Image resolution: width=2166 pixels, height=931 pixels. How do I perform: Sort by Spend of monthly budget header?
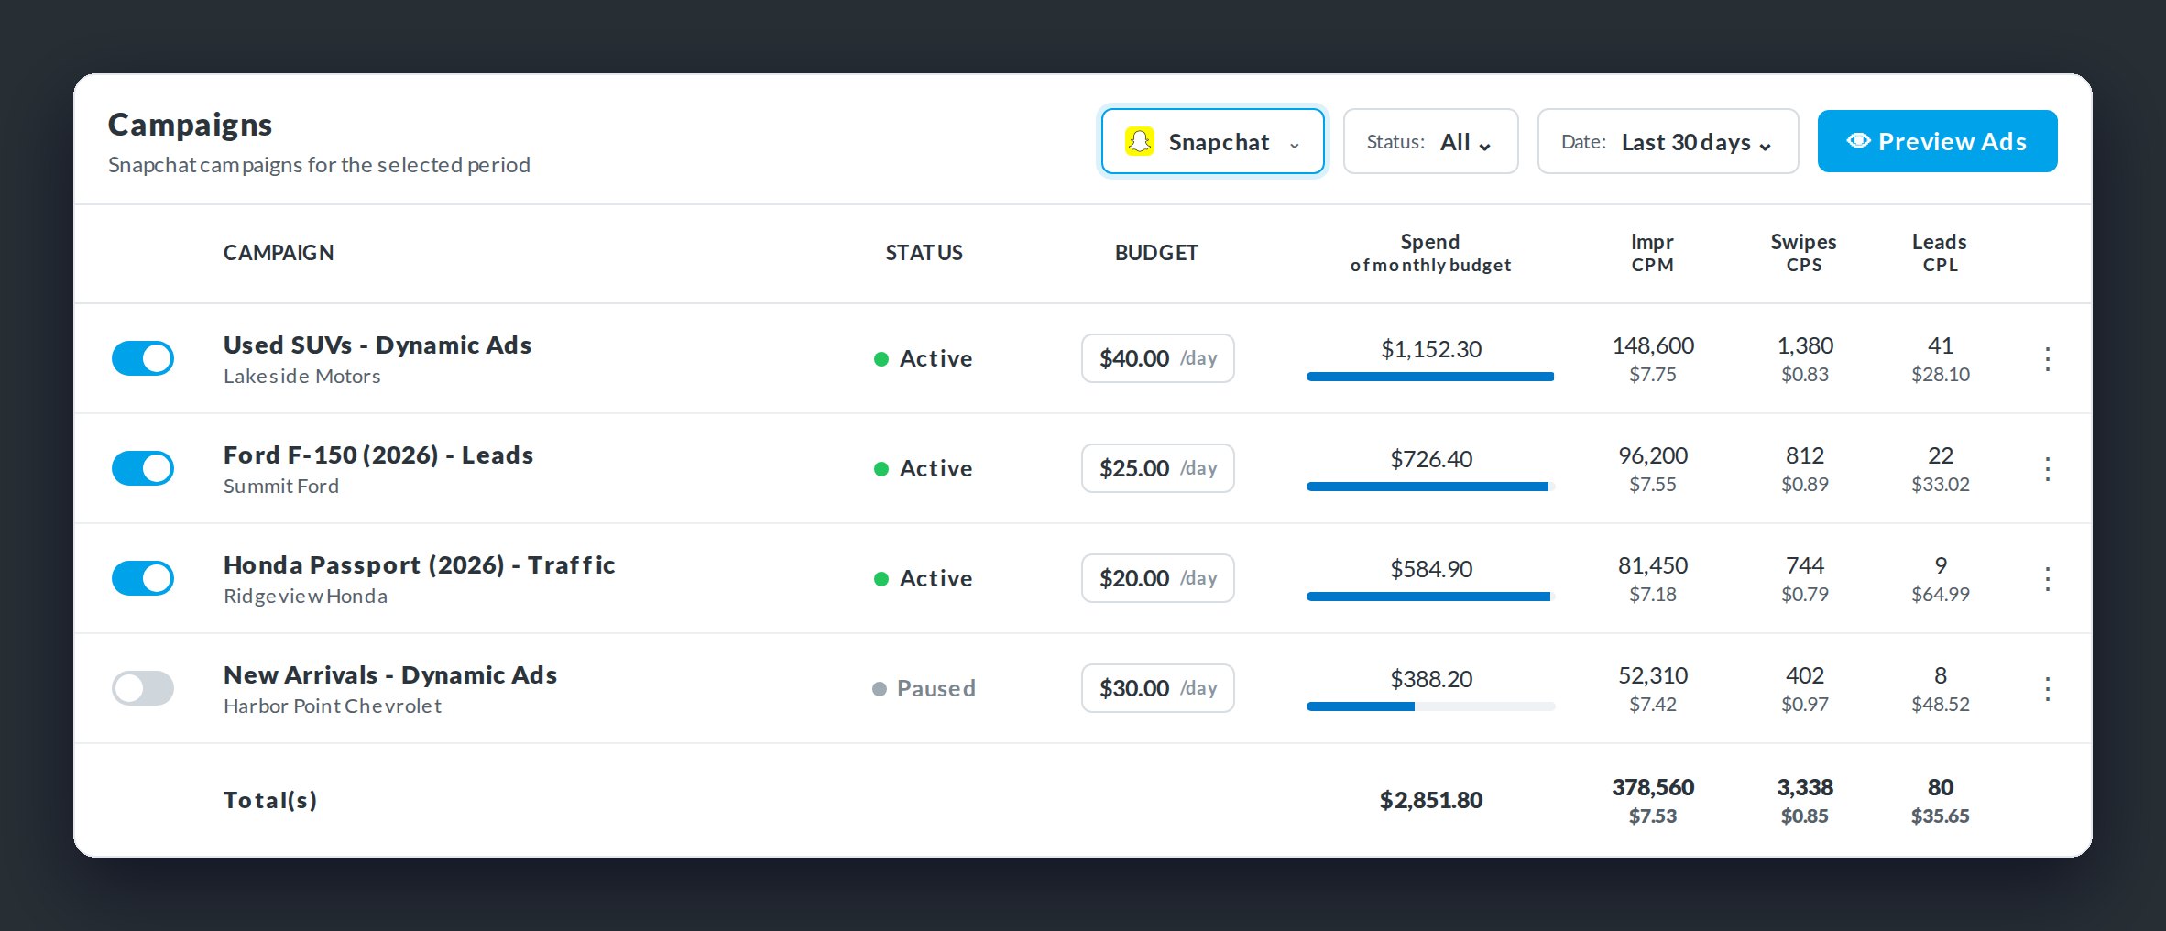point(1430,253)
